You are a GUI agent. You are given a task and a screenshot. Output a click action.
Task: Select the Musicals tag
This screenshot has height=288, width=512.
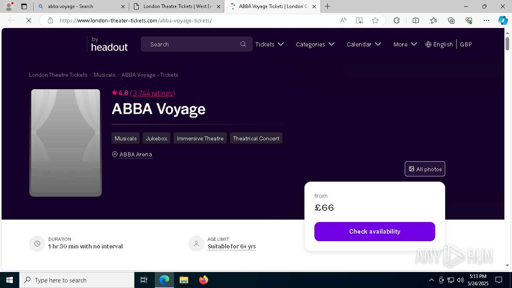click(126, 138)
